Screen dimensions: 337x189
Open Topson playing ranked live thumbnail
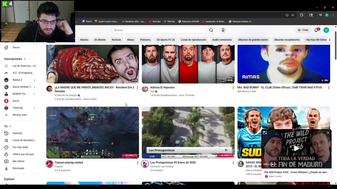click(x=93, y=133)
